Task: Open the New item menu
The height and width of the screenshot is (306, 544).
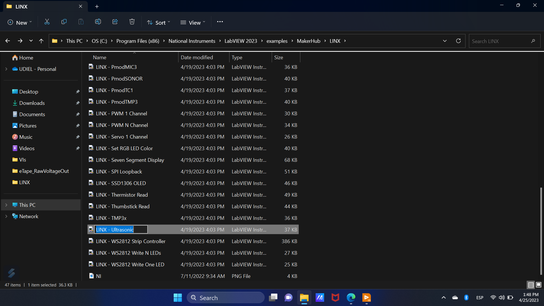Action: (x=20, y=22)
